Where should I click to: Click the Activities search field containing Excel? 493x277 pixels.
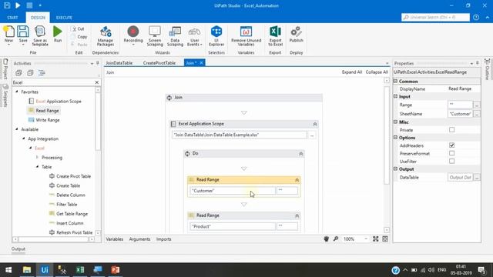tap(53, 82)
